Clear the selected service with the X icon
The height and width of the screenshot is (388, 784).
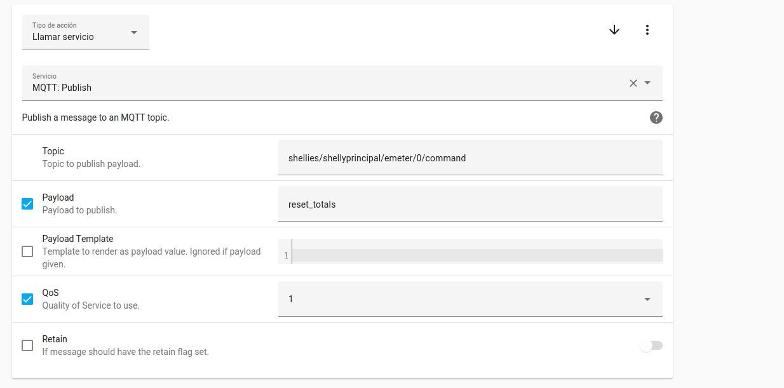click(633, 83)
